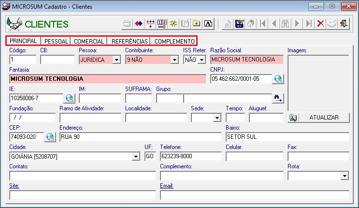This screenshot has width=359, height=208.
Task: Click the Localidade input field
Action: 156,118
